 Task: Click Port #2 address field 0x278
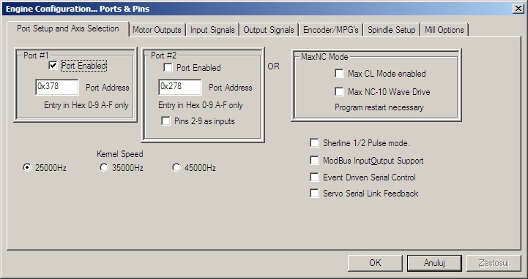[x=180, y=87]
